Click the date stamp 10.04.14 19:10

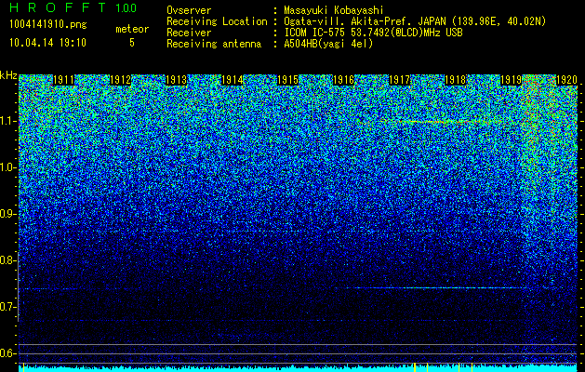tap(47, 43)
